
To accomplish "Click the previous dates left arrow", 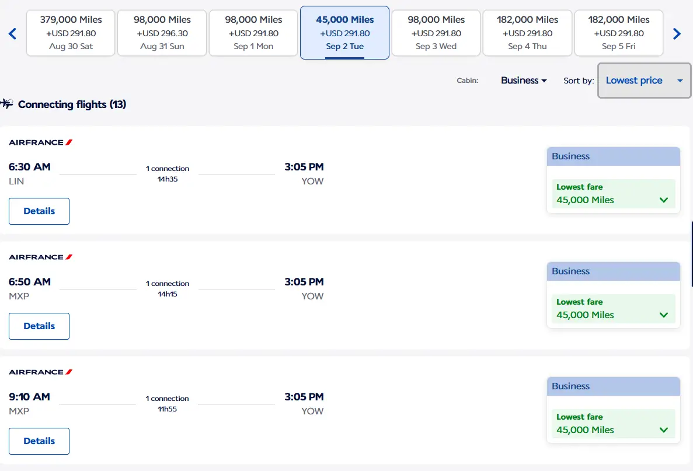I will click(13, 34).
